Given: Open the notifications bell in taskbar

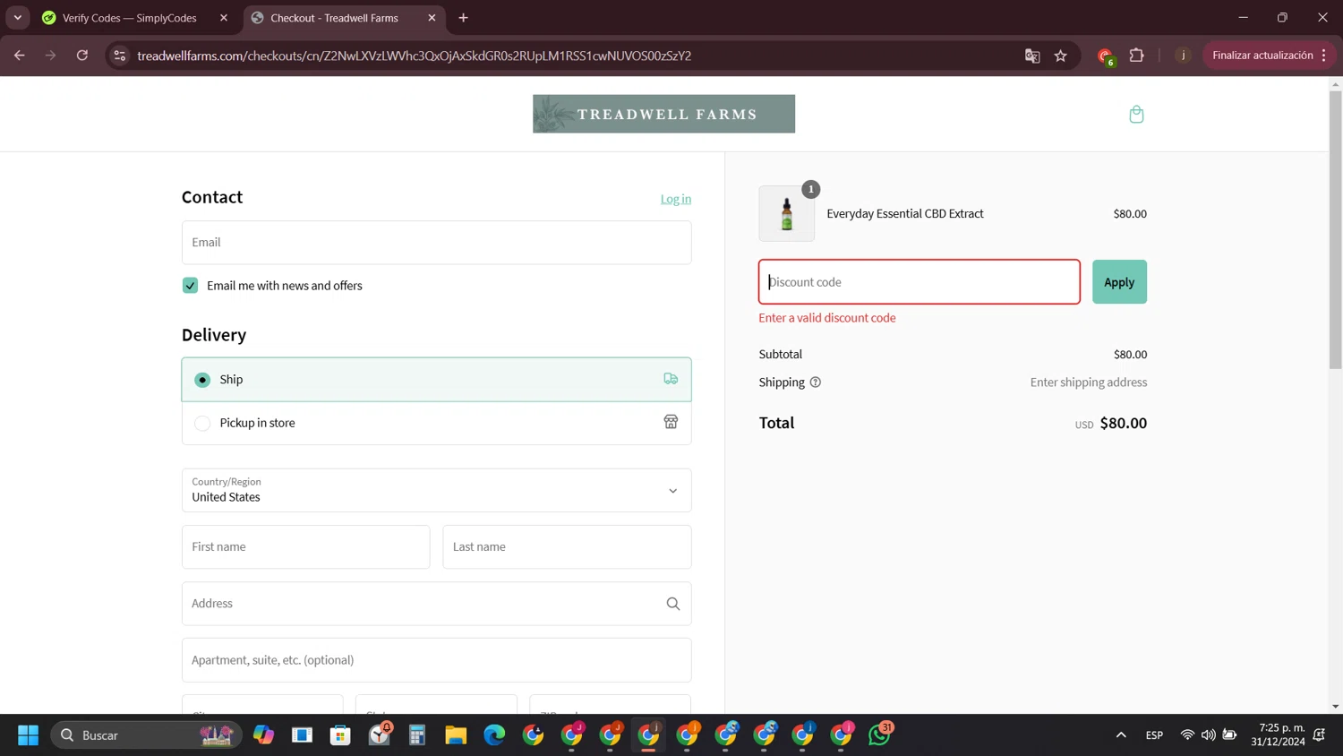Looking at the screenshot, I should [x=1320, y=735].
